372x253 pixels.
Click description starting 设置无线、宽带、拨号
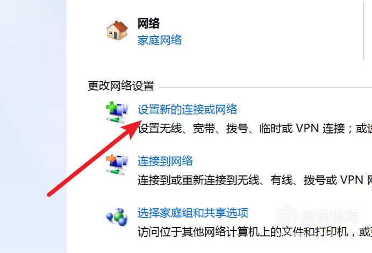[255, 129]
